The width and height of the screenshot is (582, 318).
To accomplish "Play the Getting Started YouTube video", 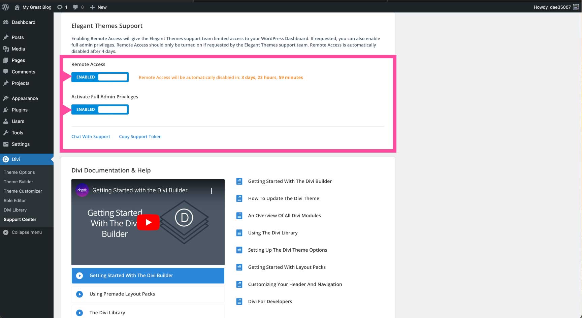I will tap(148, 222).
